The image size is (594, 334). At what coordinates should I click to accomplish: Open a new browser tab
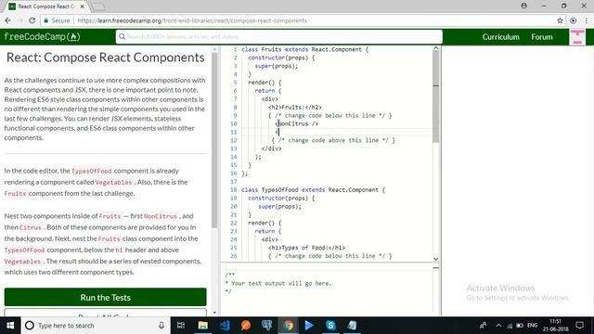click(x=98, y=6)
